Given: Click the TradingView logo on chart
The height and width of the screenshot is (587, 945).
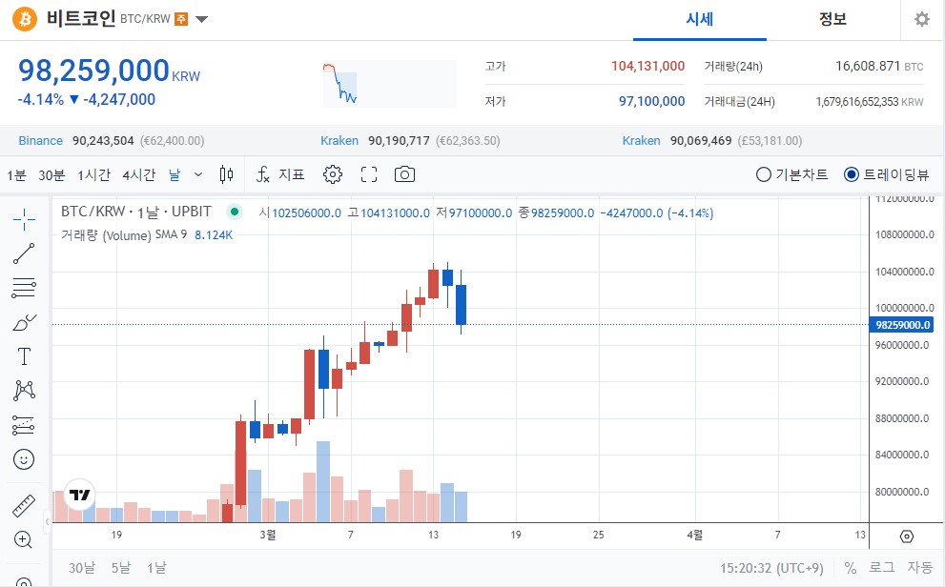Looking at the screenshot, I should click(x=79, y=495).
